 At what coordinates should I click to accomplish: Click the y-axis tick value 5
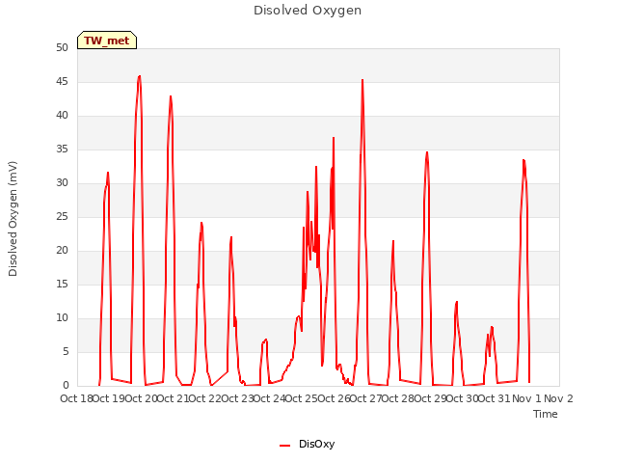66,352
